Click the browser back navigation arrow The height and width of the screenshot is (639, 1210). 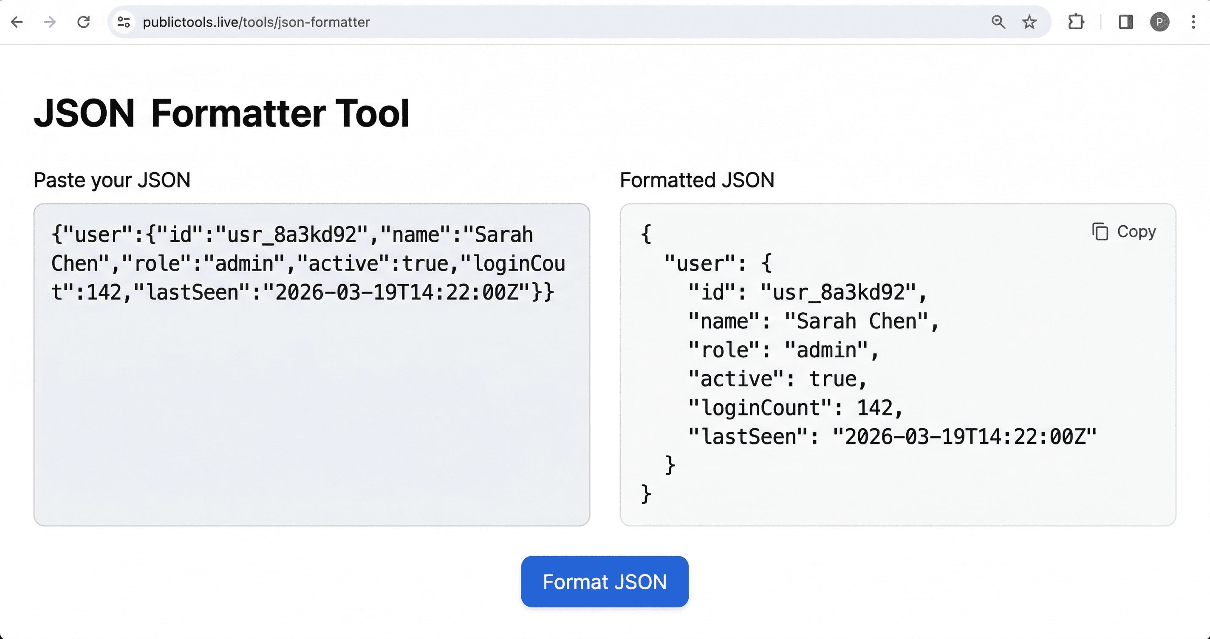pos(17,22)
